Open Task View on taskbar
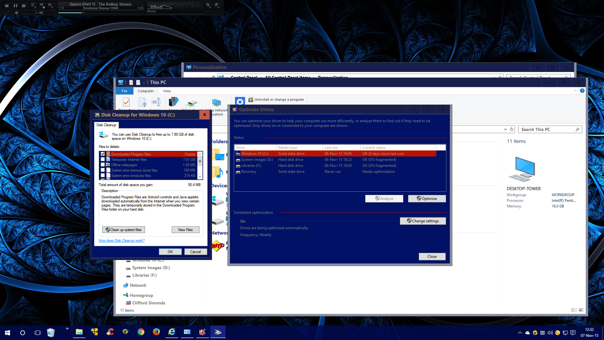The width and height of the screenshot is (604, 340). (x=38, y=333)
